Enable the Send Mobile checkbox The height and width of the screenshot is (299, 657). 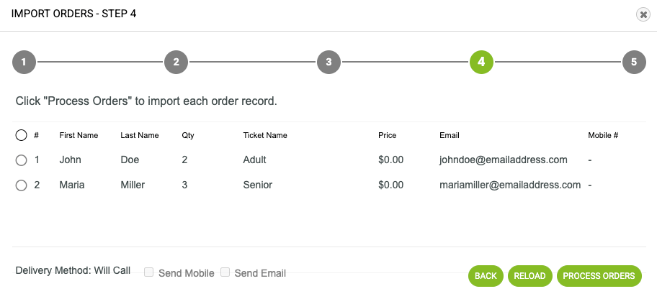pyautogui.click(x=148, y=272)
